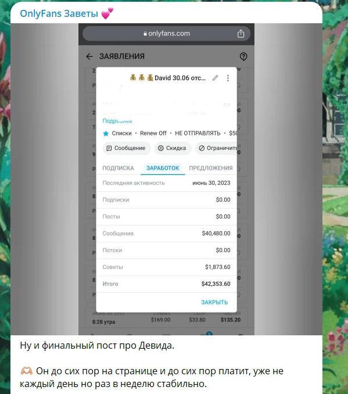Click the $33.80 fee in background row
The height and width of the screenshot is (394, 348).
[x=197, y=320]
